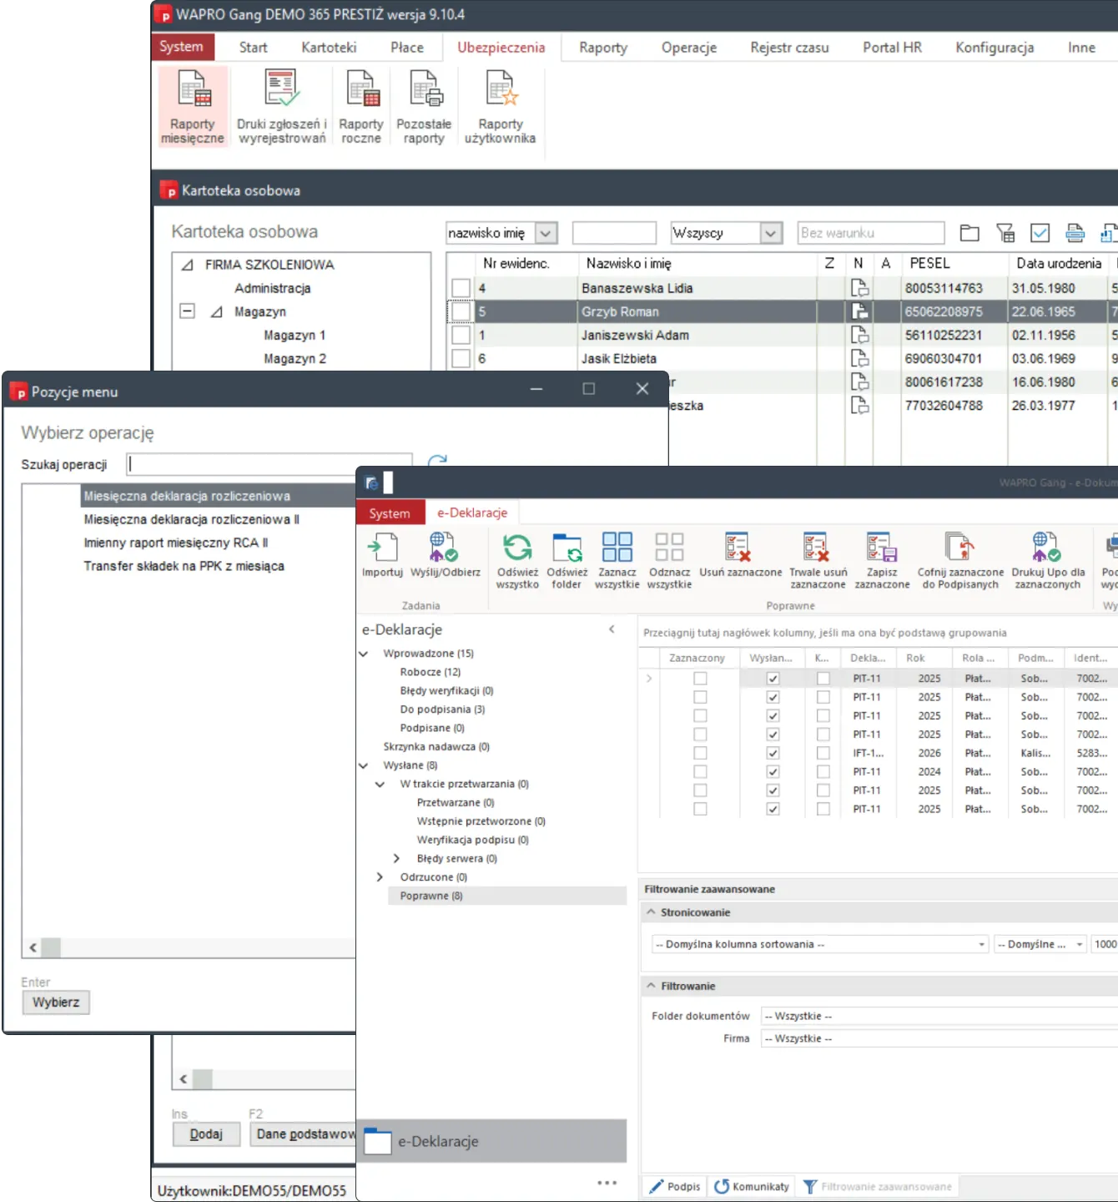Tick the checkbox for Janiszewski Adam
The width and height of the screenshot is (1118, 1202).
[461, 335]
